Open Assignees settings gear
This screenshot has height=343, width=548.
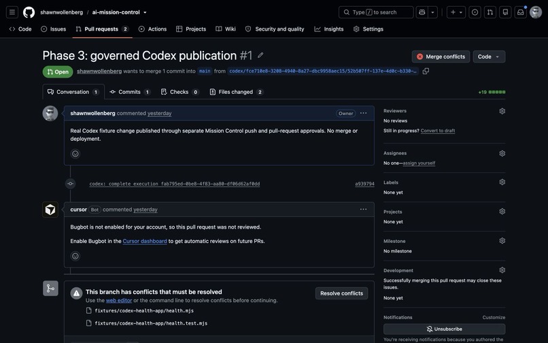tap(502, 153)
